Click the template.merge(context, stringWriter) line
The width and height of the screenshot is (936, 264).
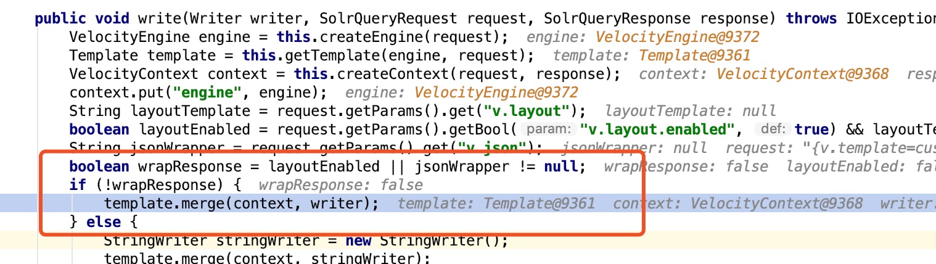coord(267,259)
